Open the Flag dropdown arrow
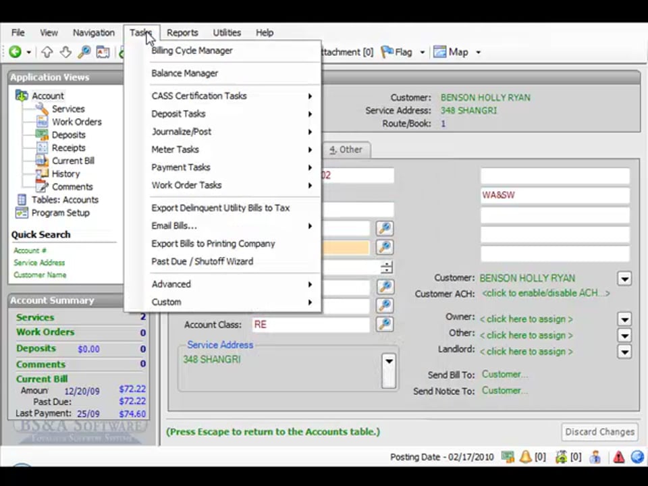The height and width of the screenshot is (486, 648). [423, 52]
